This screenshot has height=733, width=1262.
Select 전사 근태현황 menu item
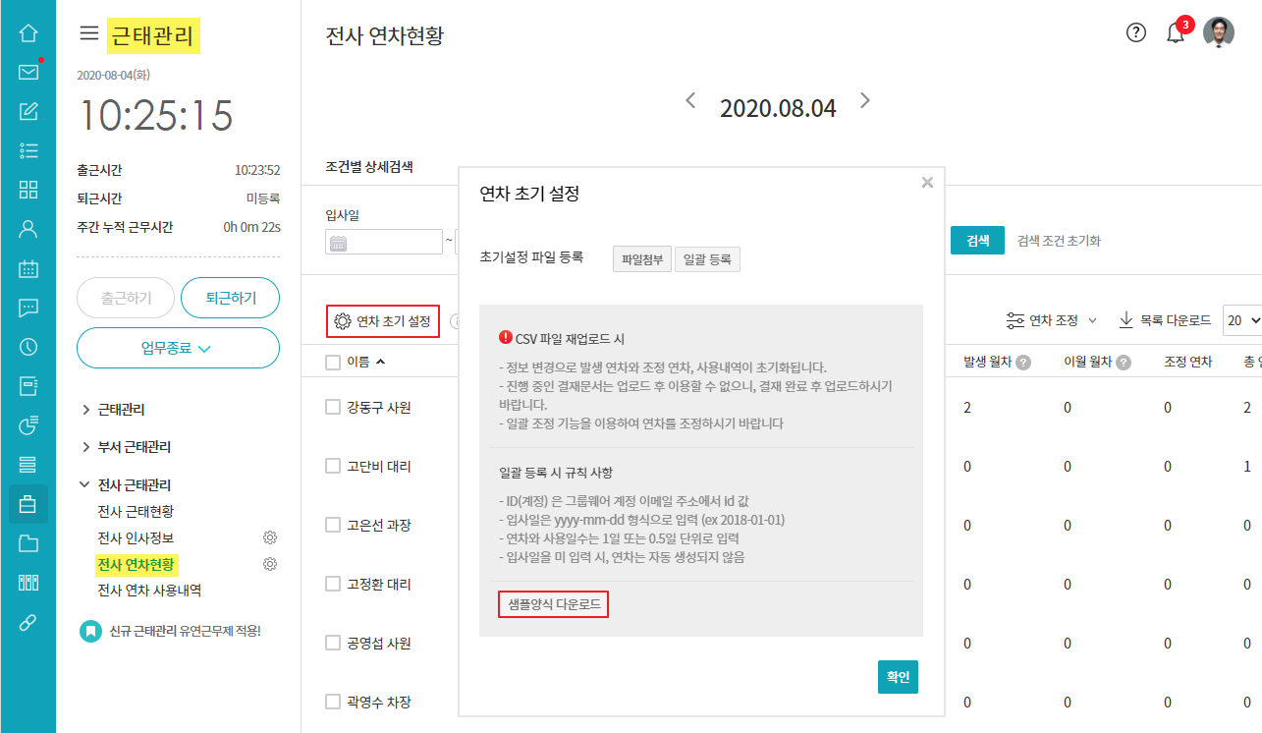pyautogui.click(x=136, y=511)
